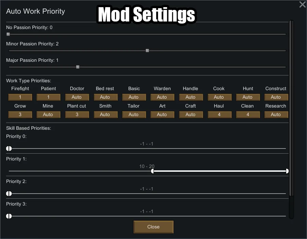Click the Major Passion Priority slider knob
Image resolution: width=307 pixels, height=239 pixels.
point(78,67)
